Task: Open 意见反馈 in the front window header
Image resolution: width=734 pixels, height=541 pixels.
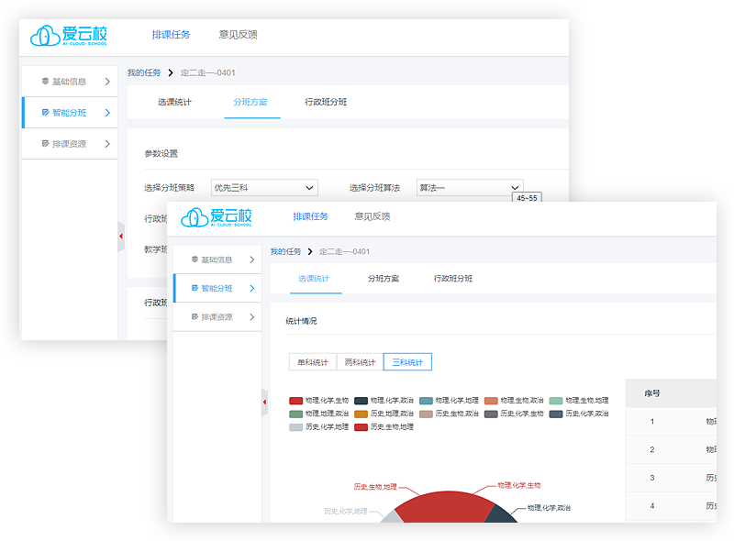Action: (373, 217)
